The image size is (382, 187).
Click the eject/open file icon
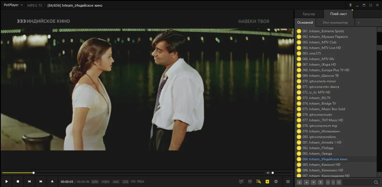pos(52,181)
